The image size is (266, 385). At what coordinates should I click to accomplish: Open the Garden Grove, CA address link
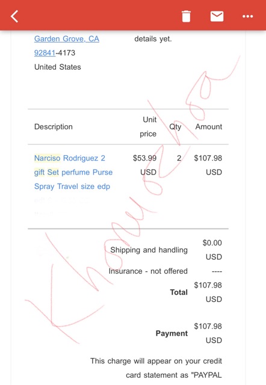click(x=67, y=38)
